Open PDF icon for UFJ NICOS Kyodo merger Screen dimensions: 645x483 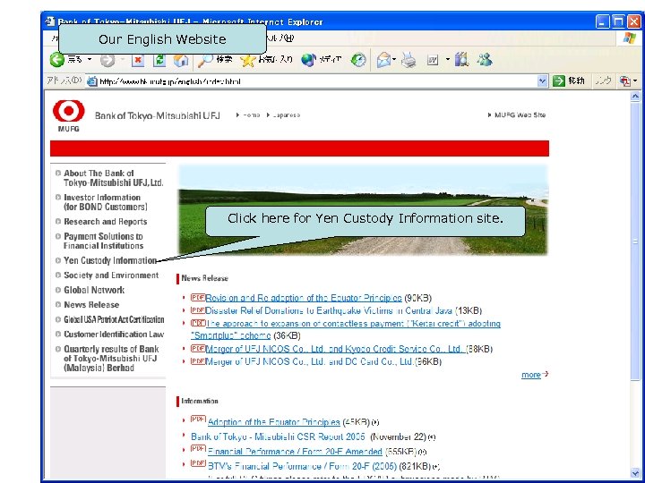(198, 348)
